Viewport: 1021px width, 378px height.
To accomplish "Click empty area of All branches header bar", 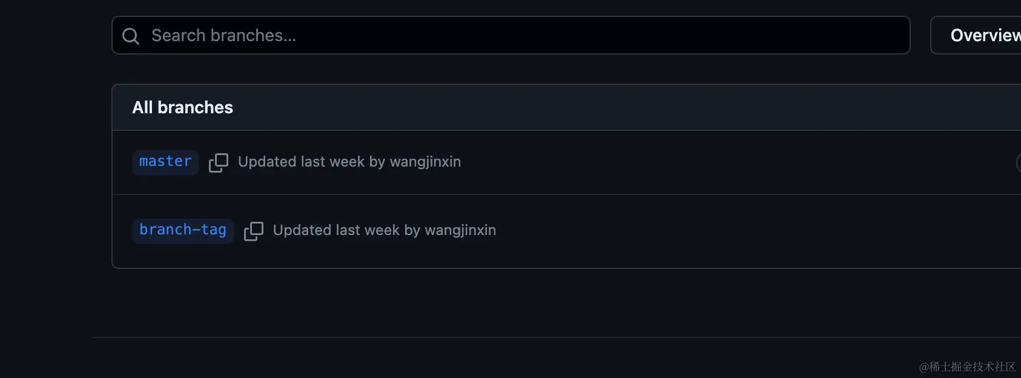I will click(x=606, y=107).
